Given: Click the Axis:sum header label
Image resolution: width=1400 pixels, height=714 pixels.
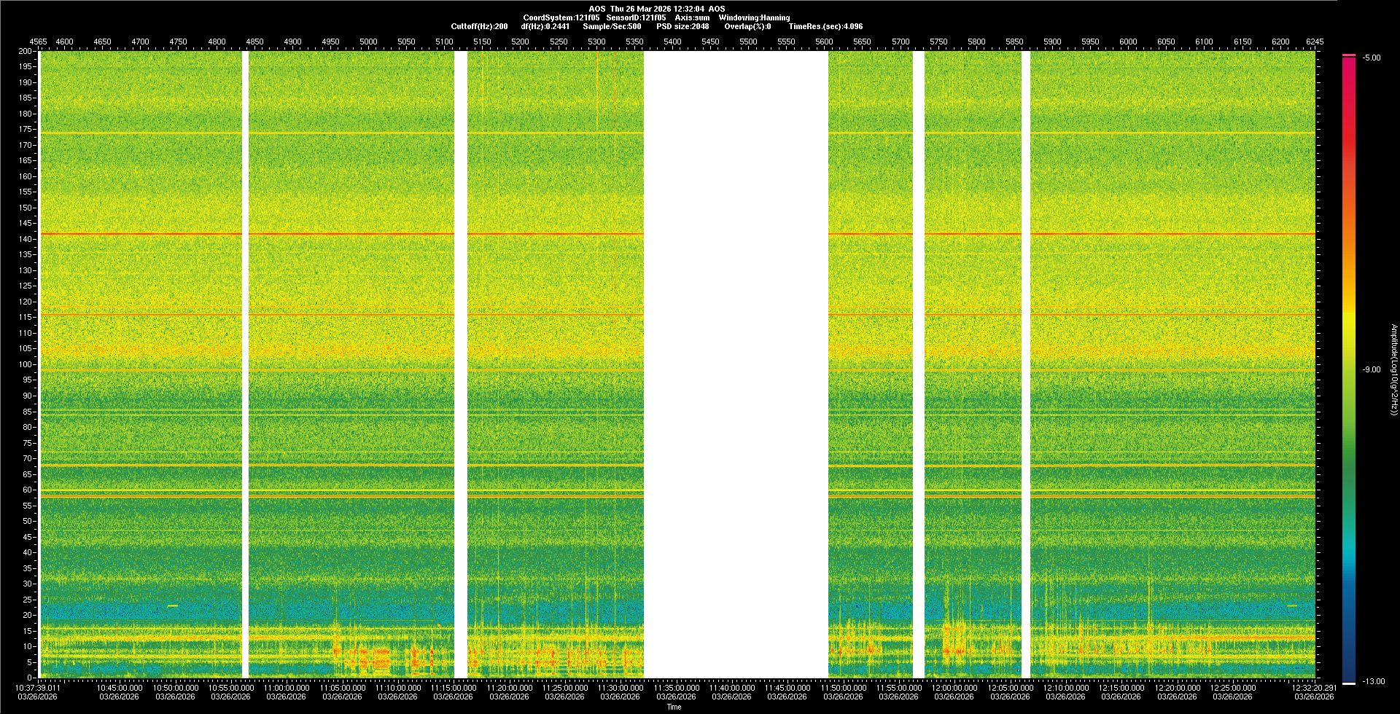Looking at the screenshot, I should click(x=692, y=17).
